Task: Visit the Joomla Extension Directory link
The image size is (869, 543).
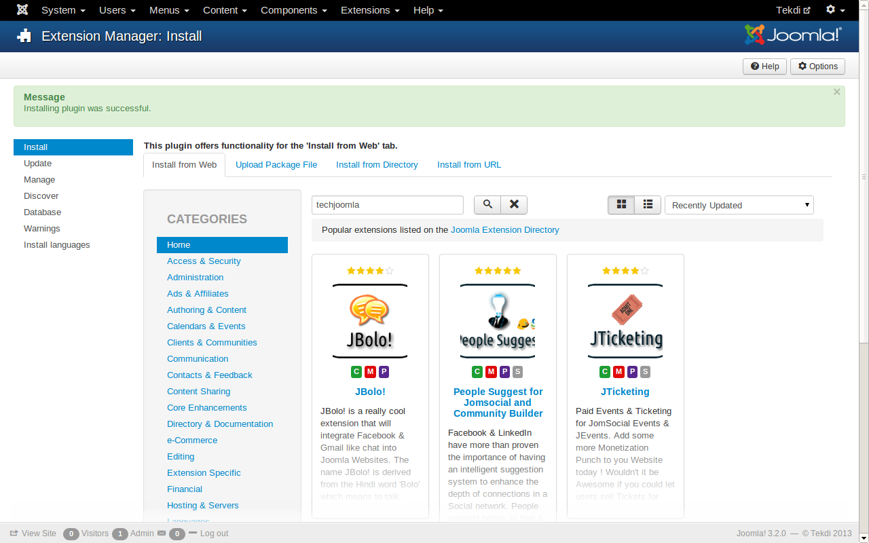Action: 505,229
